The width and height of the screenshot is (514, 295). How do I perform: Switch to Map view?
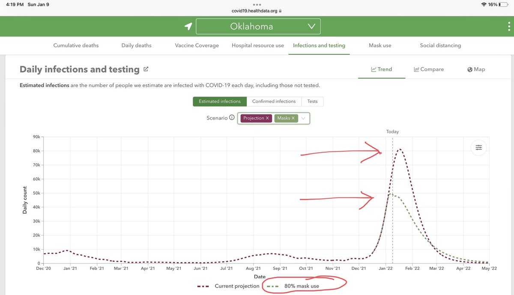pyautogui.click(x=476, y=69)
